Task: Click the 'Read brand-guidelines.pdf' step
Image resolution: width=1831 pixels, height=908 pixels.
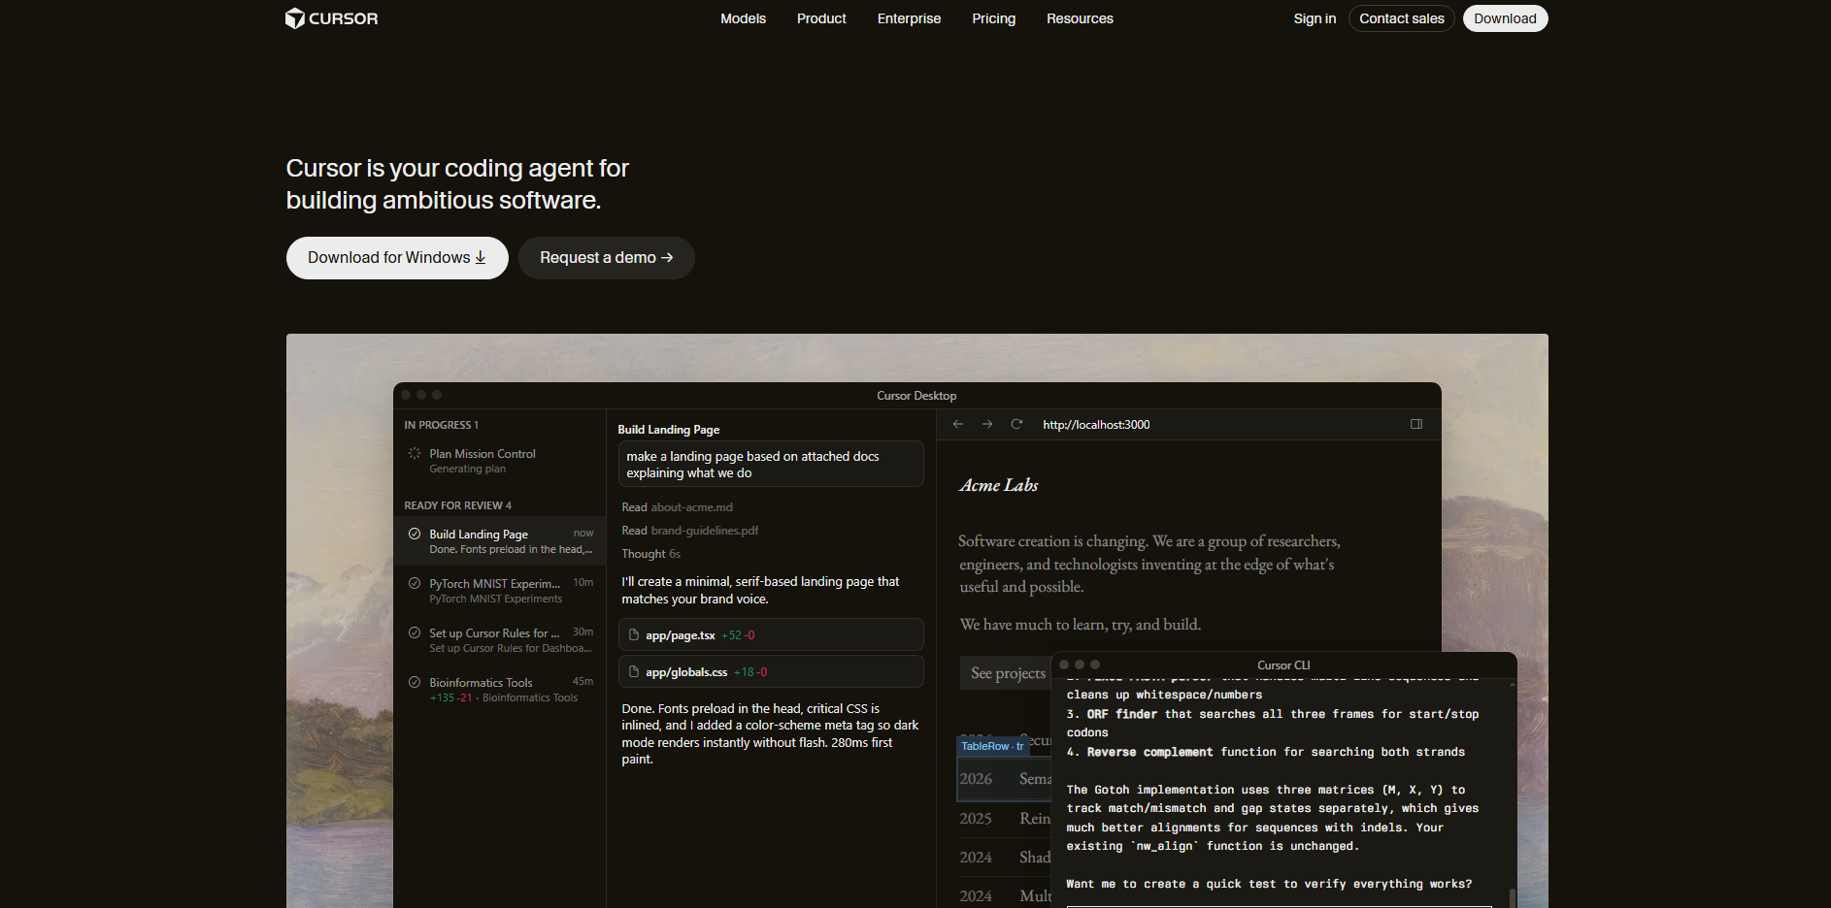Action: 690,531
